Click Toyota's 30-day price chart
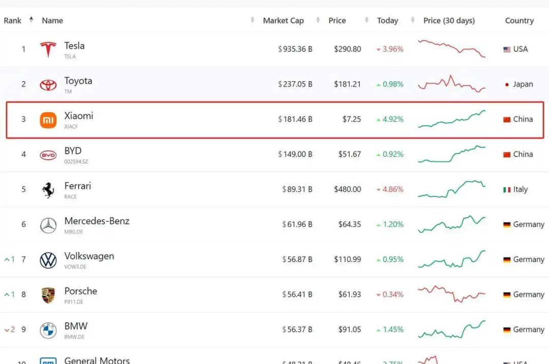 [x=452, y=84]
